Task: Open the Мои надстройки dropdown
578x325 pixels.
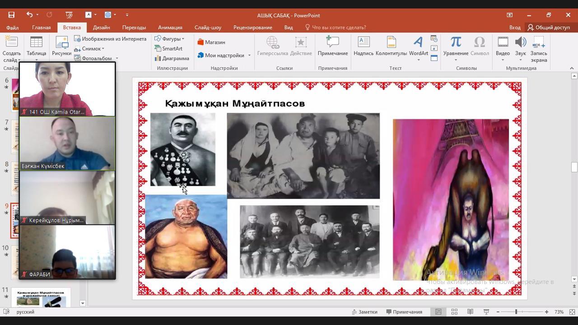Action: (x=224, y=56)
